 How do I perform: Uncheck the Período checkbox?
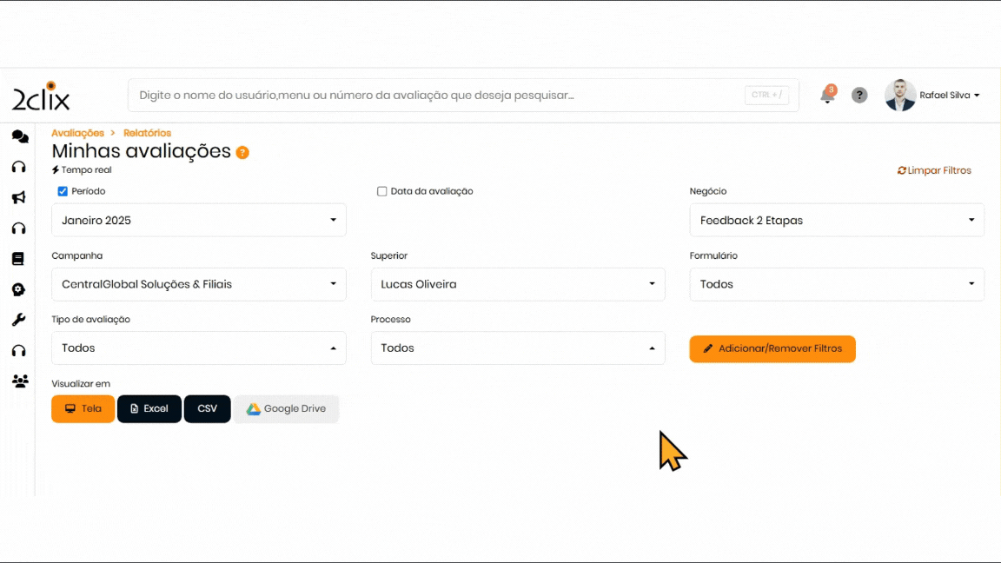[63, 191]
